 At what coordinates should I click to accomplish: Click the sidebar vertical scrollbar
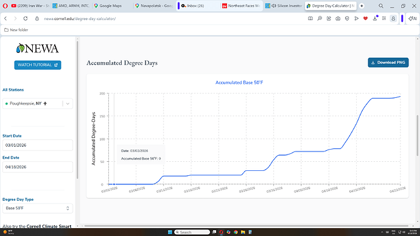click(x=77, y=109)
